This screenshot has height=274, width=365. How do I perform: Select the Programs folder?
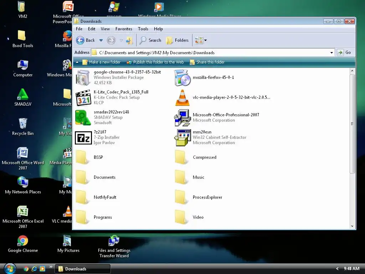pos(94,217)
